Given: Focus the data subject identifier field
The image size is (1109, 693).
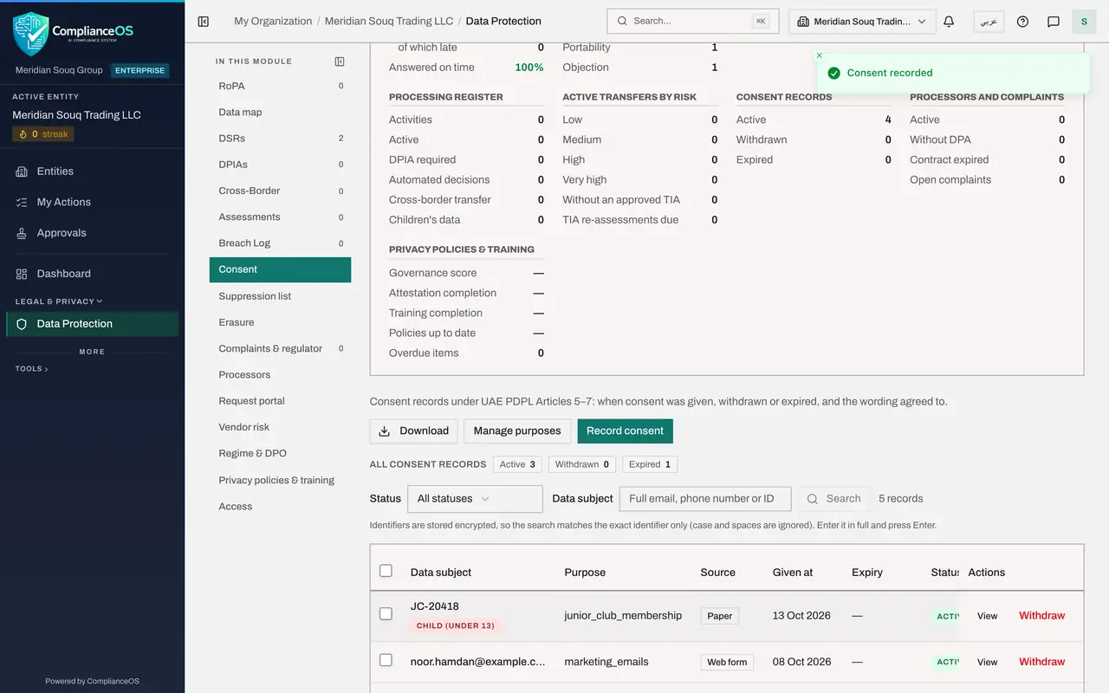Looking at the screenshot, I should pyautogui.click(x=705, y=499).
